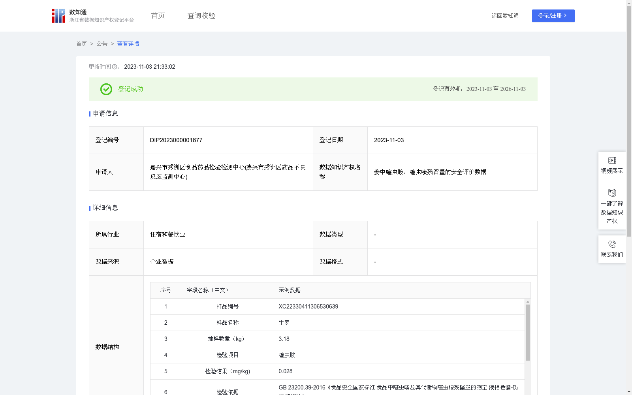The image size is (632, 395).
Task: Select the 登记日期 value 2023-11-03
Action: [389, 140]
